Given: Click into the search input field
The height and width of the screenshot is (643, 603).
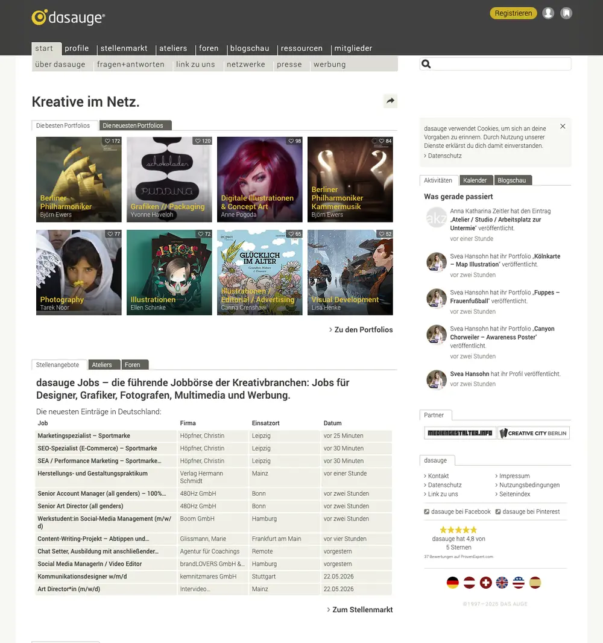Looking at the screenshot, I should [495, 64].
